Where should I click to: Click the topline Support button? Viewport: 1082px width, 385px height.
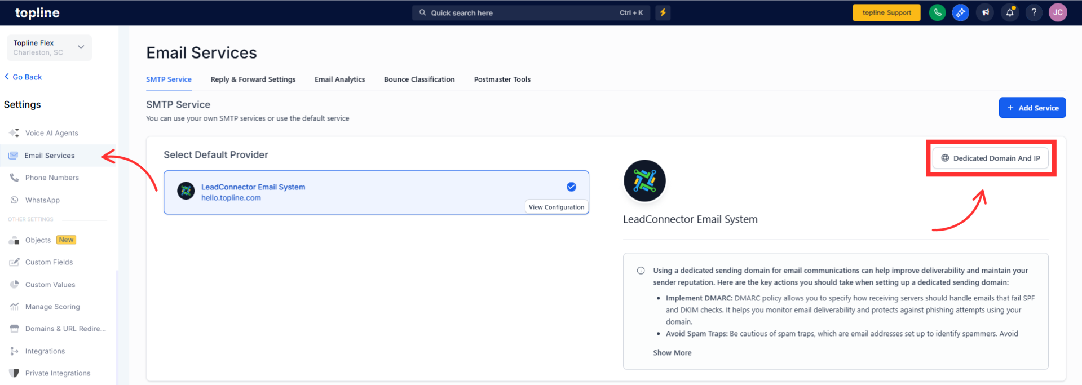pos(886,12)
